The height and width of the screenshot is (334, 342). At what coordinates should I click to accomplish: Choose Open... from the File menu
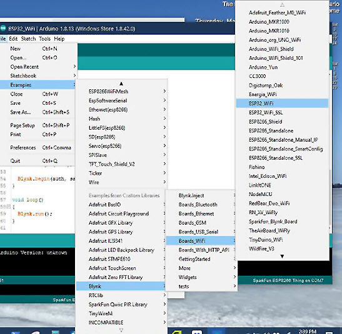coord(38,57)
